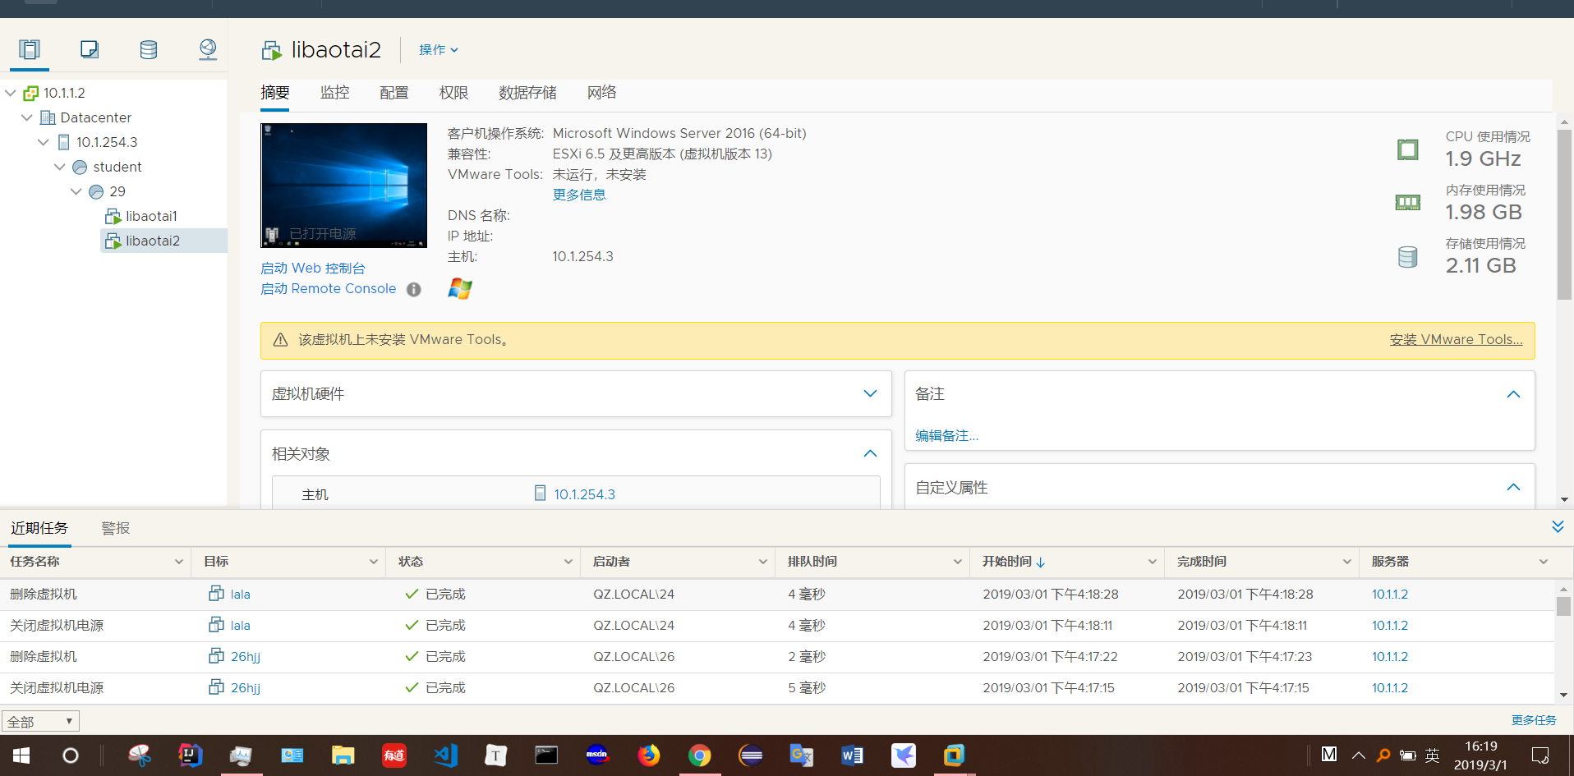
Task: Open the 警报 tab in bottom panel
Action: (115, 528)
